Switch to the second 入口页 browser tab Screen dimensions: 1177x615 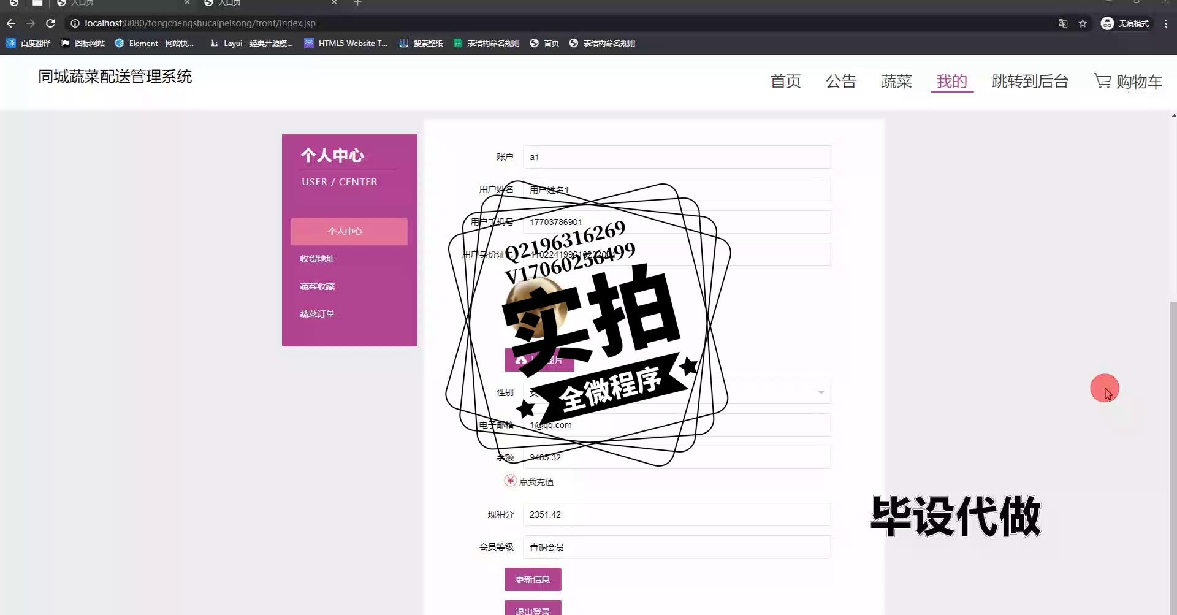270,3
